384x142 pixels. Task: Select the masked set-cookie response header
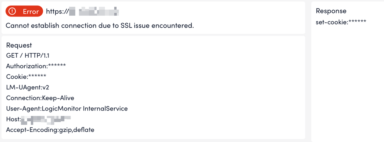(x=341, y=21)
